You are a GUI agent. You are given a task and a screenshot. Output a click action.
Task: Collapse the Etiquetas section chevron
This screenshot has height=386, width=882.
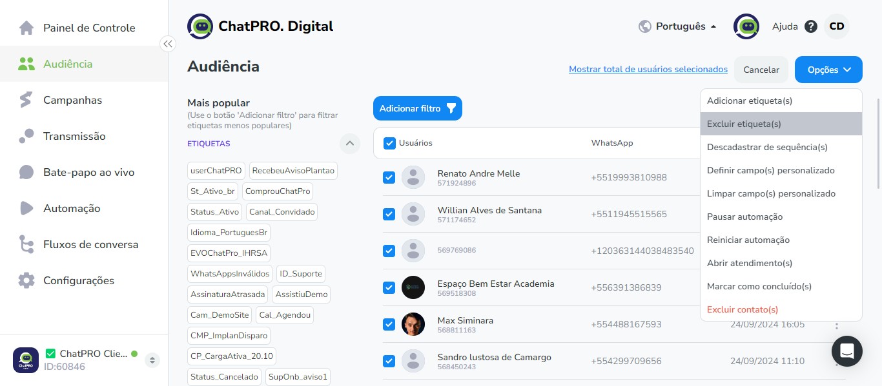click(x=349, y=143)
